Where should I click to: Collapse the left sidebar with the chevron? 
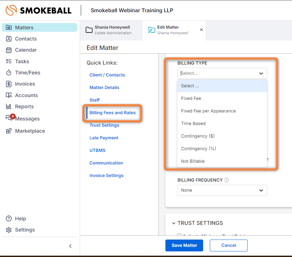point(70,246)
